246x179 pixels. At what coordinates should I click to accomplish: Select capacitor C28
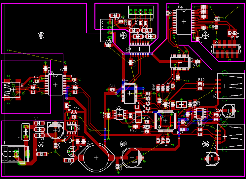[55, 146]
